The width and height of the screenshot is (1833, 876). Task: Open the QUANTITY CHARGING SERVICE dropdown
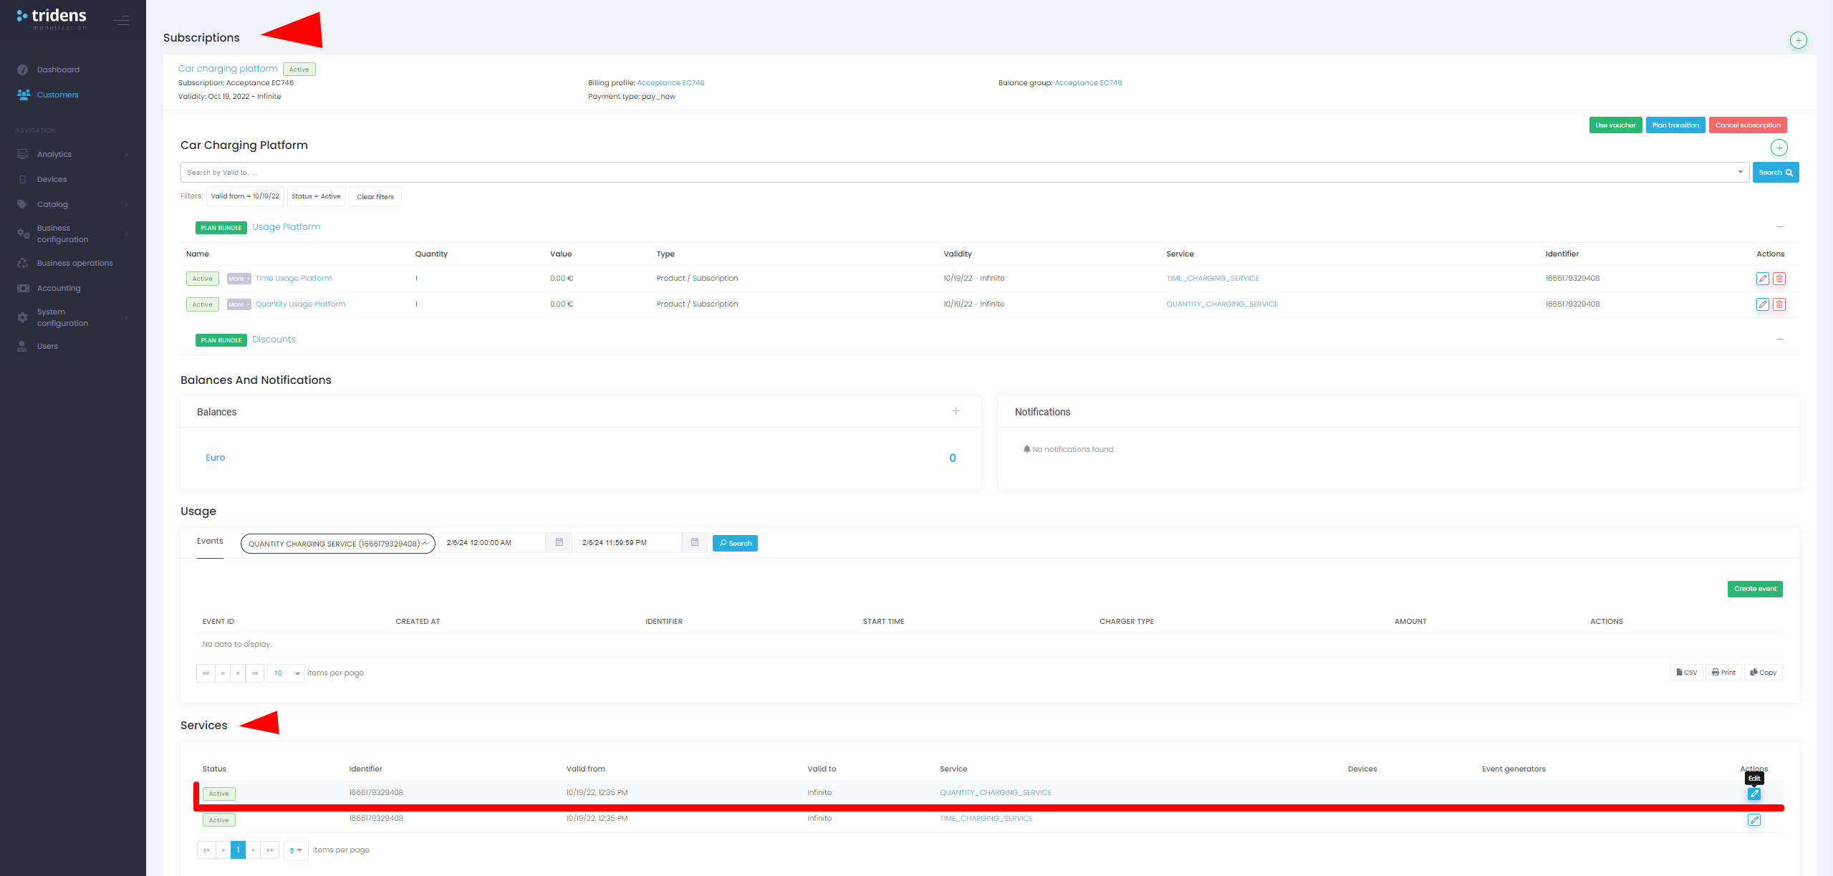[x=337, y=544]
